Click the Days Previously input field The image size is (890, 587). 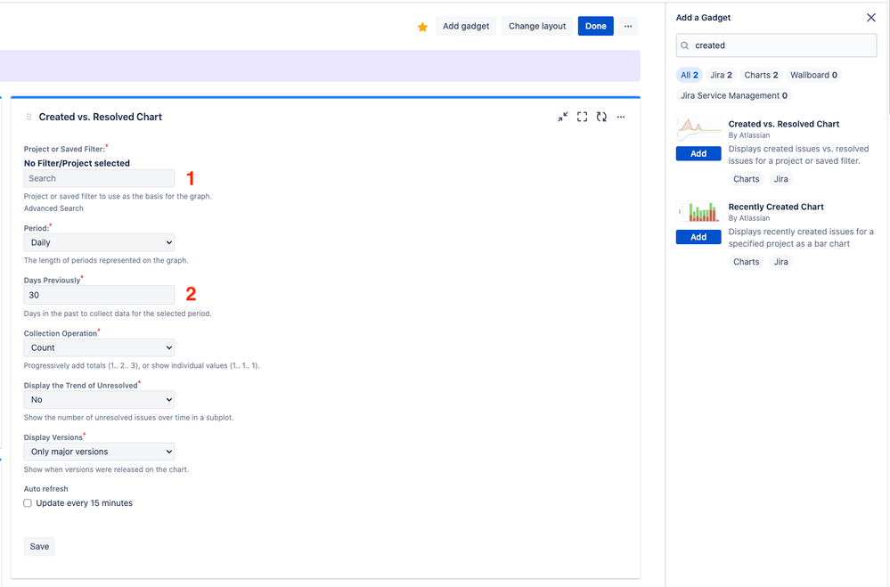click(x=99, y=295)
